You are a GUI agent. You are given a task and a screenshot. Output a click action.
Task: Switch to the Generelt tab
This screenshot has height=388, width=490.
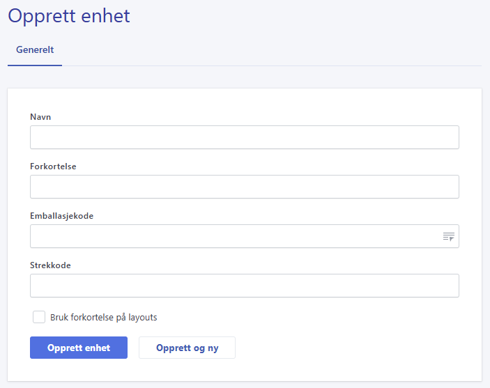tap(35, 49)
